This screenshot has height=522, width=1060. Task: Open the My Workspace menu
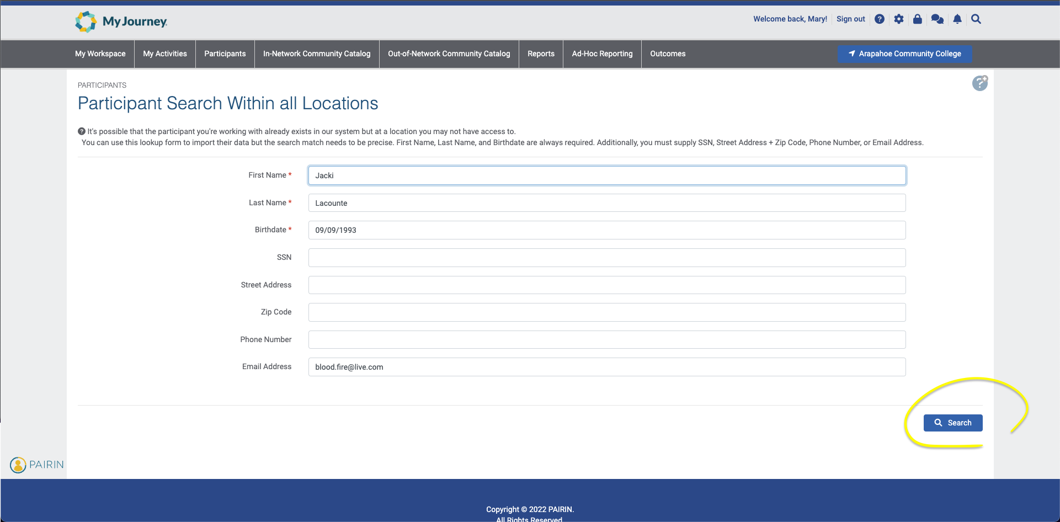(x=100, y=54)
